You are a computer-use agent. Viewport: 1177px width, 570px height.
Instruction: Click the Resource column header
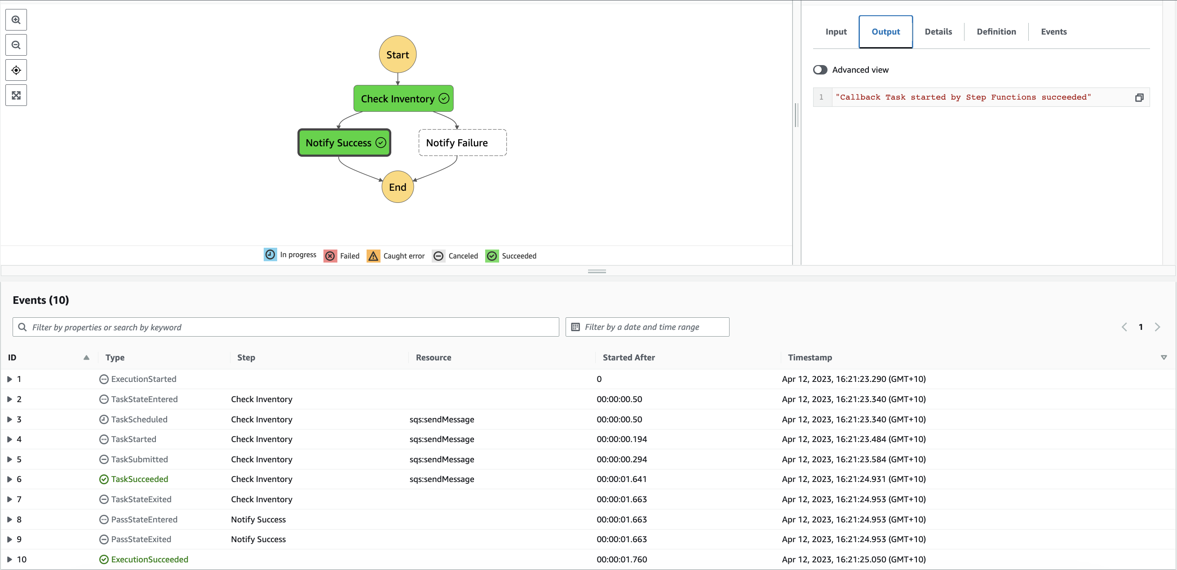(433, 358)
